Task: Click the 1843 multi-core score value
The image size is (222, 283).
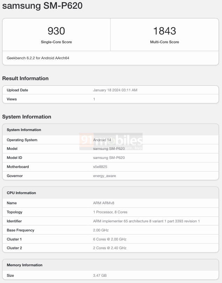Action: point(164,31)
